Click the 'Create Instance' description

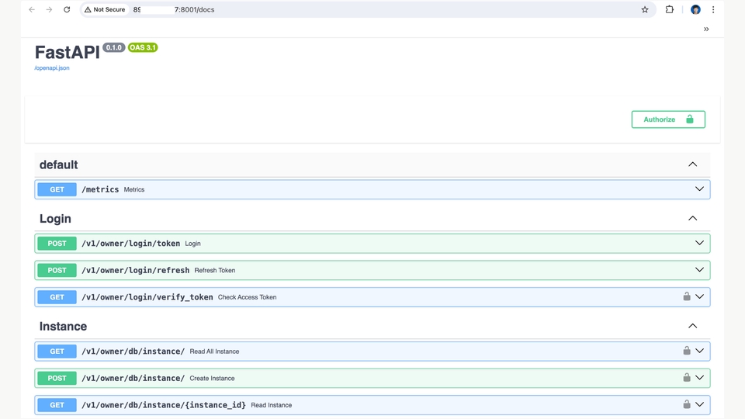click(212, 378)
